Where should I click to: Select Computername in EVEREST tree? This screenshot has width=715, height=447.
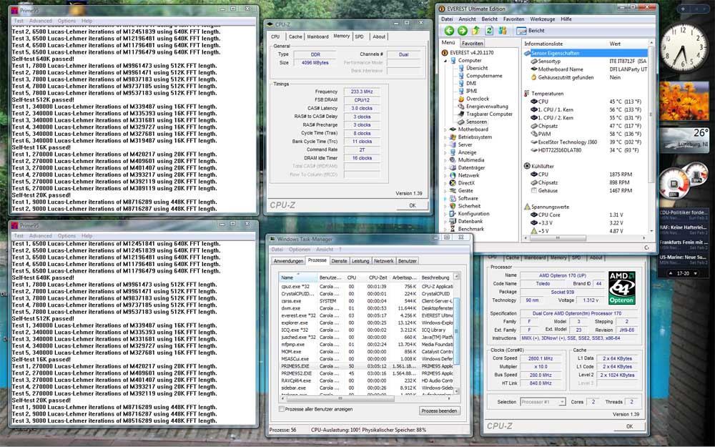click(x=484, y=76)
